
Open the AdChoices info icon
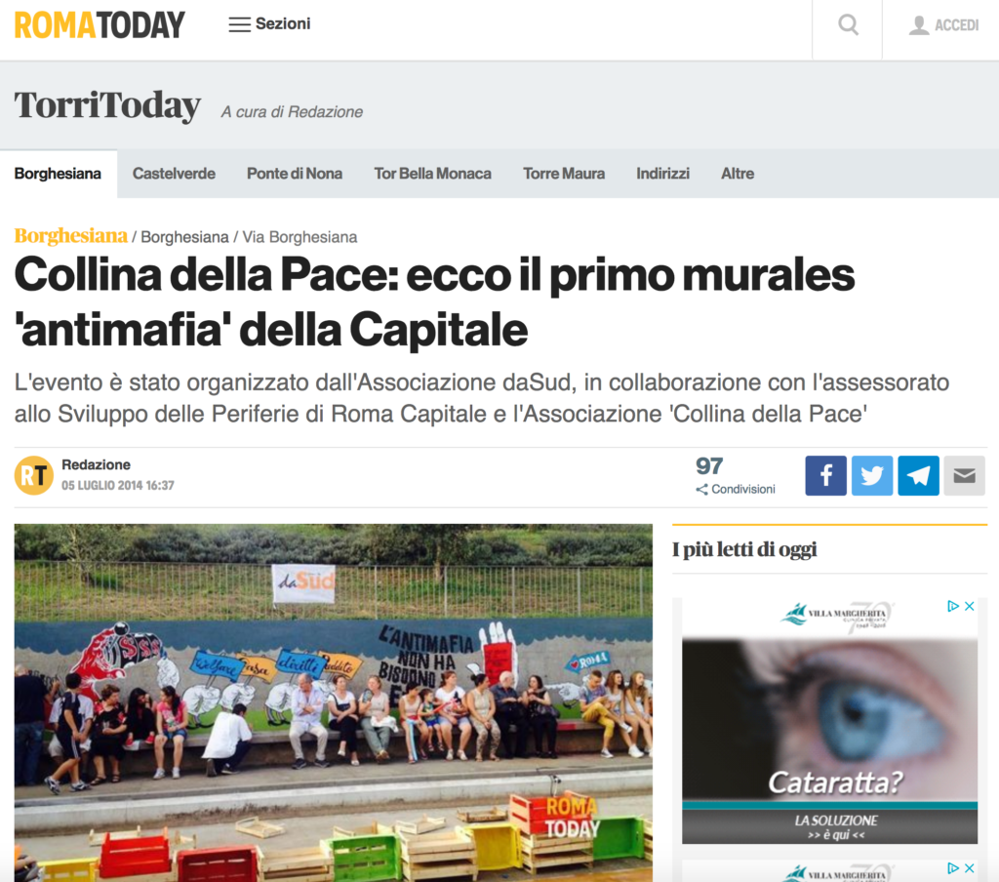953,606
